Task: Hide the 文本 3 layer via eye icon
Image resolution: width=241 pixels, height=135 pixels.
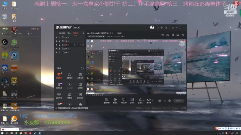Action: click(x=56, y=45)
